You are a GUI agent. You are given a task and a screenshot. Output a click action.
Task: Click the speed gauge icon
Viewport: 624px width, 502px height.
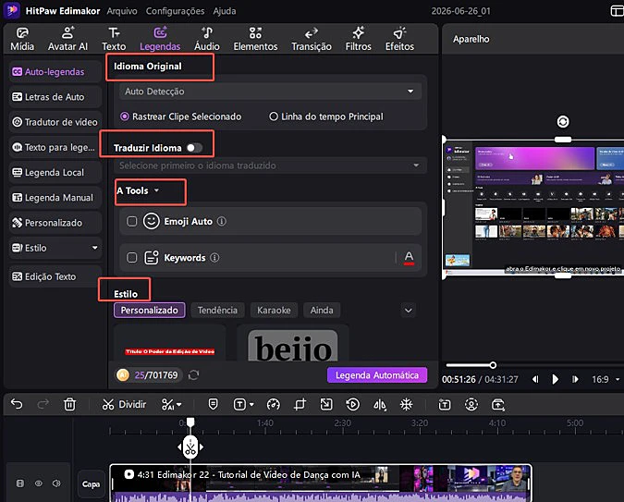274,405
